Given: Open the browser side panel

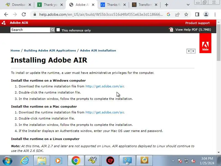Looking at the screenshot, I should point(197,14).
